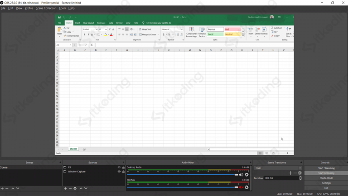
Task: Hide the Window Capture source
Action: click(119, 171)
